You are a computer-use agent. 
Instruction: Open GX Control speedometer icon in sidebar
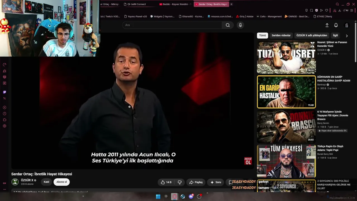click(x=4, y=65)
